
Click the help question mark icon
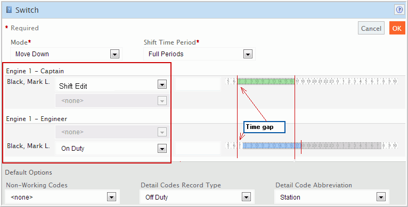[x=399, y=10]
